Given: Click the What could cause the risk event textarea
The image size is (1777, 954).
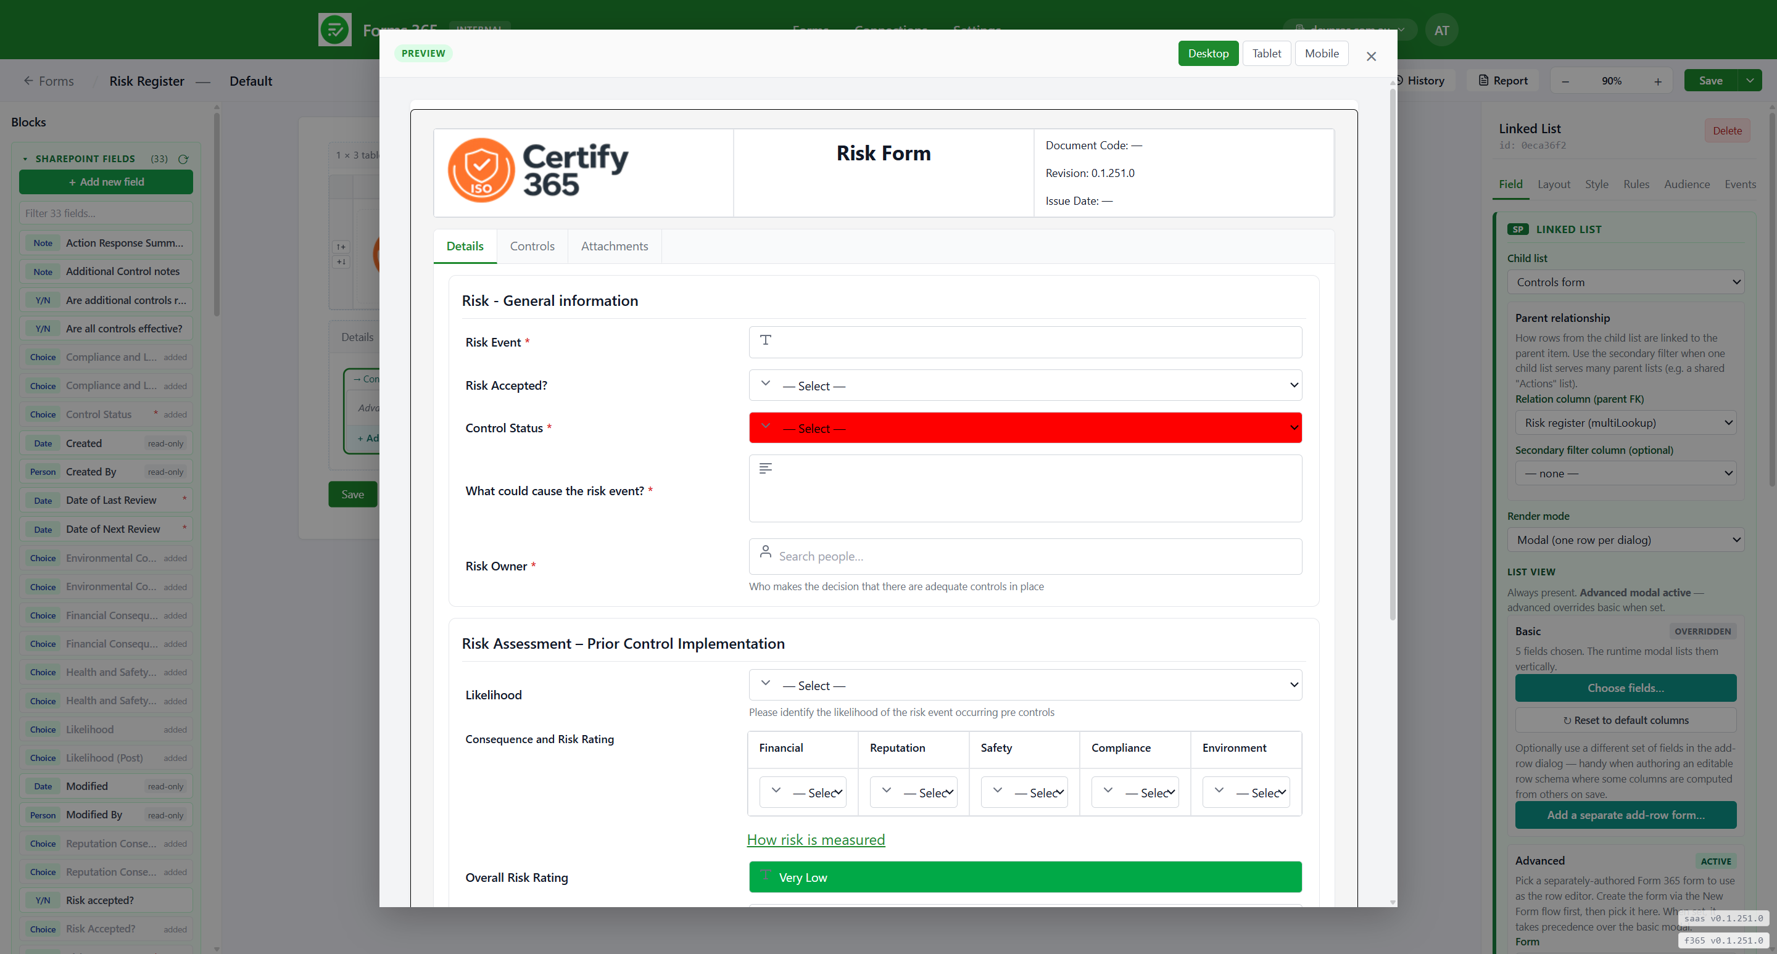Looking at the screenshot, I should (x=1025, y=488).
